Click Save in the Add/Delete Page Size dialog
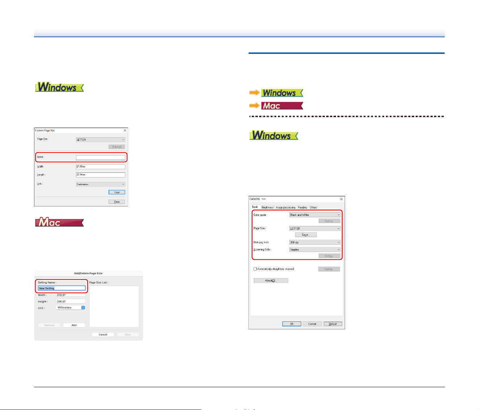The height and width of the screenshot is (410, 479). pos(128,334)
